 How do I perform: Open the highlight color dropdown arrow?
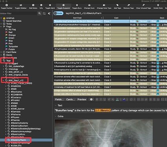point(127,99)
